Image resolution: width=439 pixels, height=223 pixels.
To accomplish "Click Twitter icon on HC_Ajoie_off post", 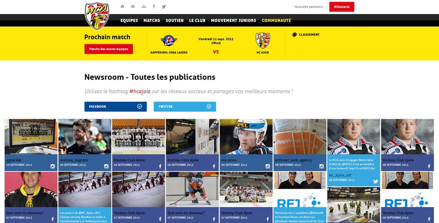I will click(376, 181).
